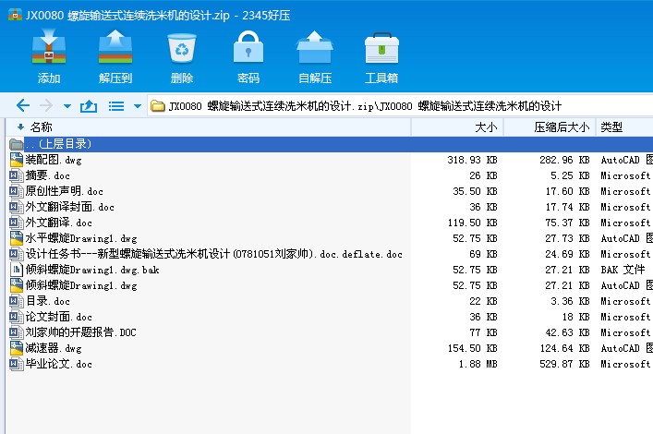Click the 倾斜螺旋Drawing1.dwg AutoCAD icon
This screenshot has height=434, width=653.
point(17,285)
